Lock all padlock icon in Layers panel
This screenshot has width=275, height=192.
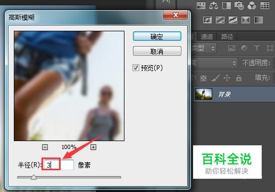[239, 78]
